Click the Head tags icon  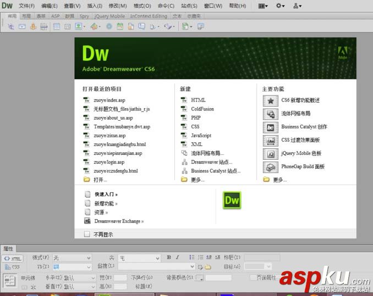(153, 26)
